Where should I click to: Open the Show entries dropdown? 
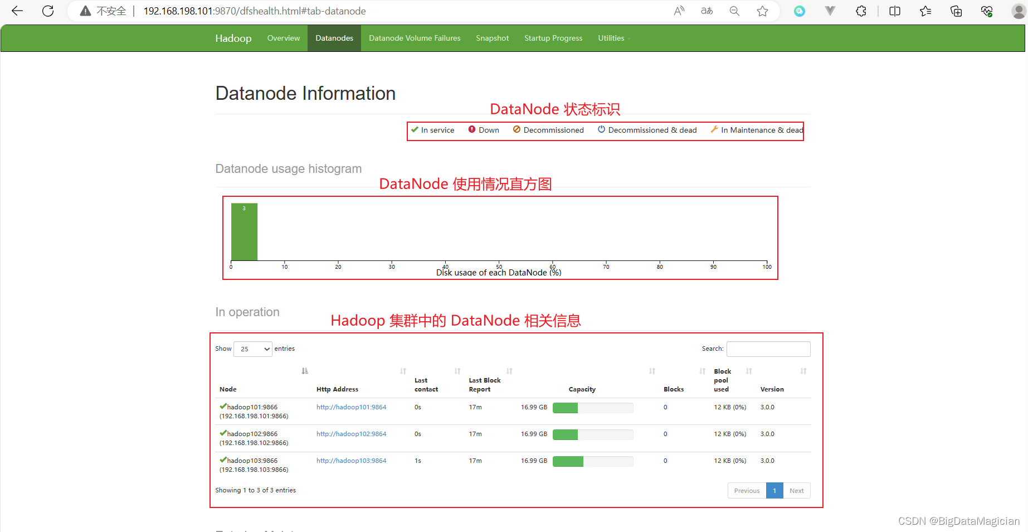(x=253, y=349)
